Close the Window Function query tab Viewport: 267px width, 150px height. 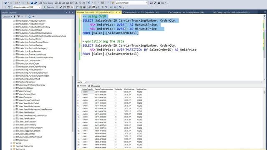tap(120, 12)
